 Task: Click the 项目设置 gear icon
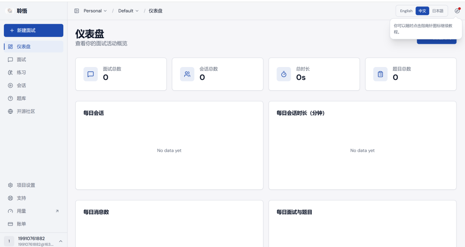(x=10, y=185)
